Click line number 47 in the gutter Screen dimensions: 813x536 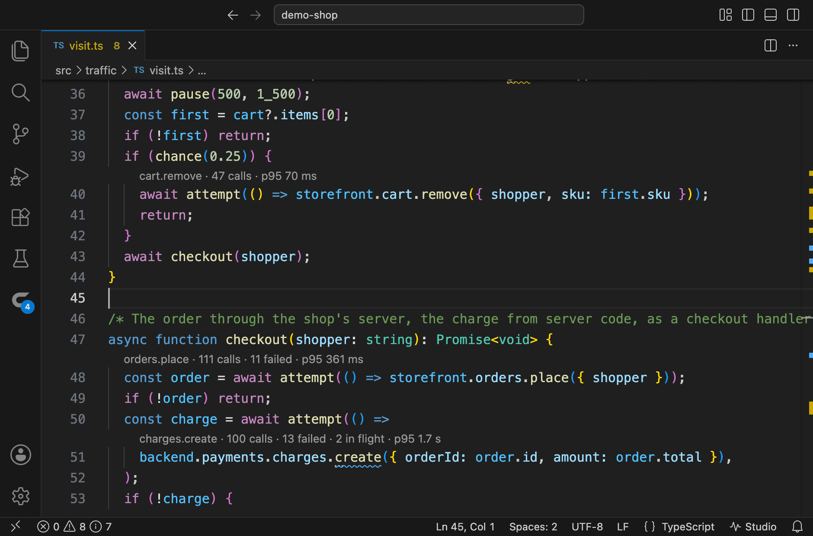pos(78,339)
